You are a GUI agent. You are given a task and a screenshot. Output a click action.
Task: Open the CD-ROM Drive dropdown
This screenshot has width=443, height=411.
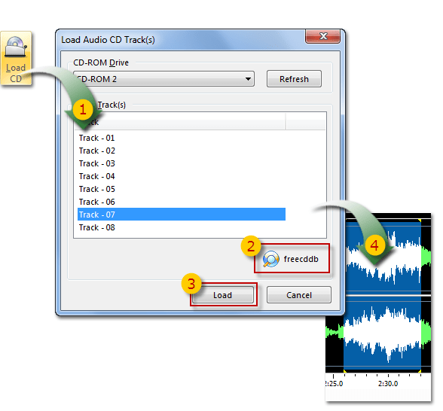(164, 79)
